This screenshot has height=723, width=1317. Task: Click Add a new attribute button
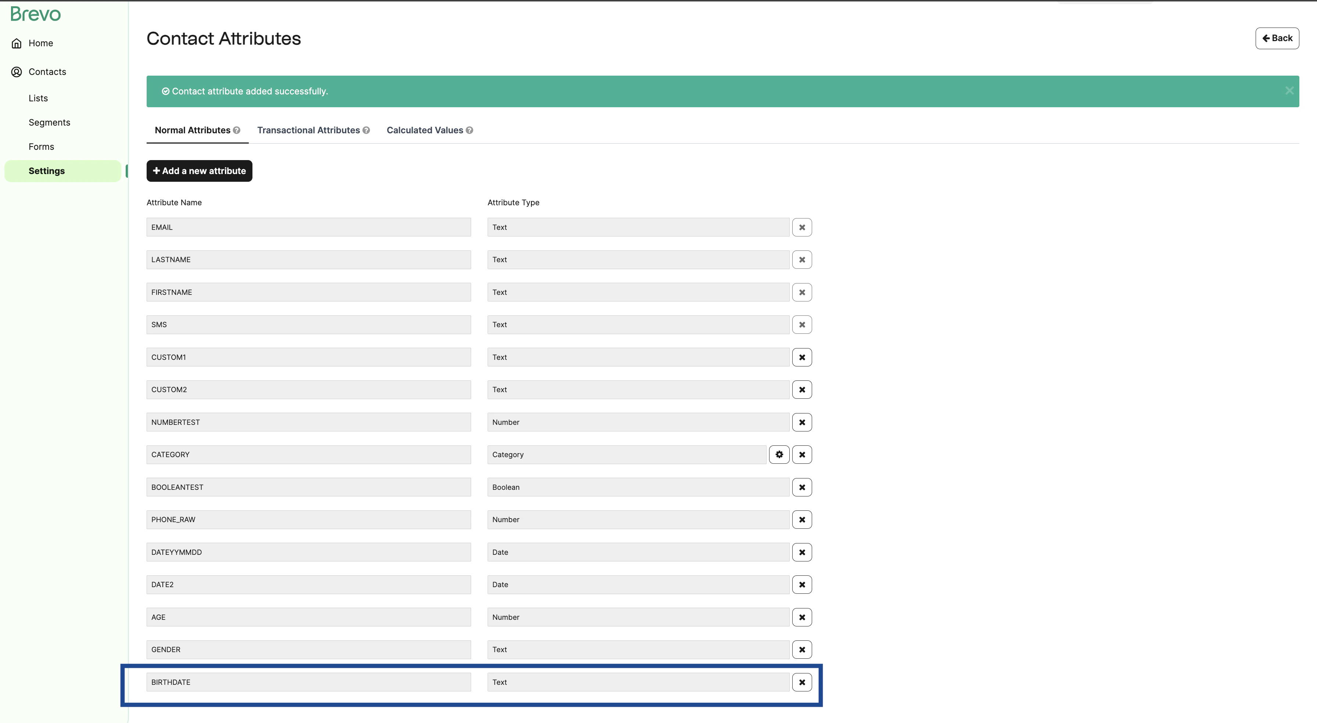pos(200,171)
